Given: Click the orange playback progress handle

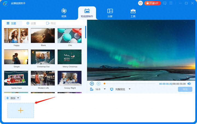Looking at the screenshot, I should tap(105, 83).
